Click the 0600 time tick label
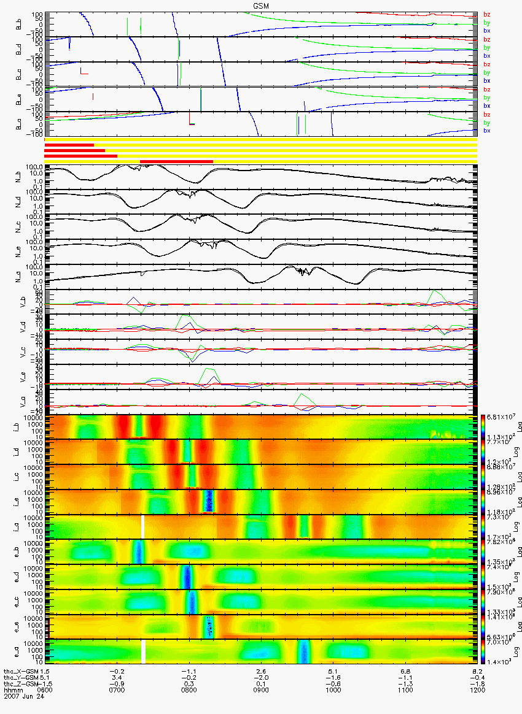 point(45,690)
